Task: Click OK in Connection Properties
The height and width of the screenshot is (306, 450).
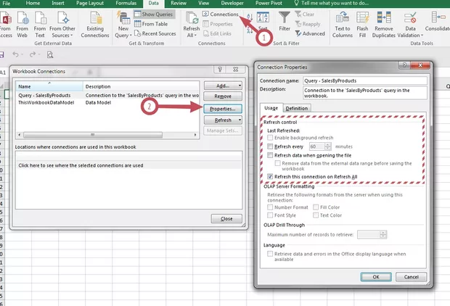Action: tap(376, 277)
